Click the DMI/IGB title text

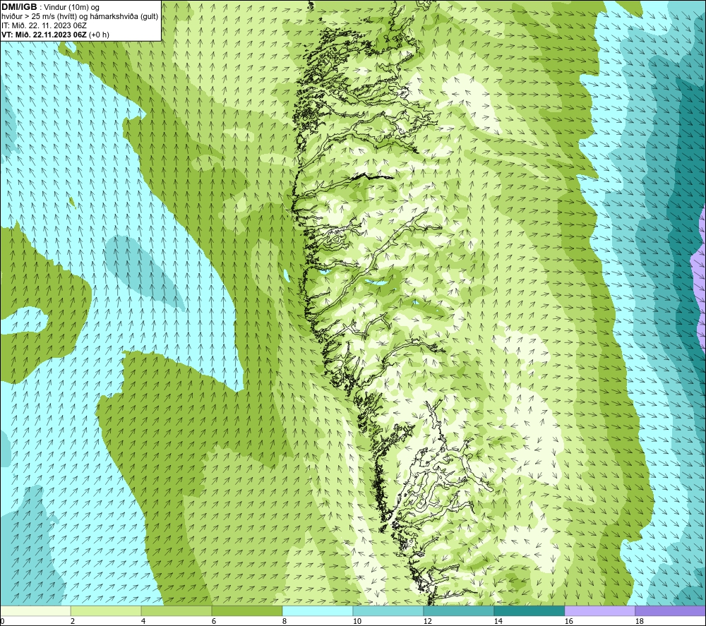(19, 7)
